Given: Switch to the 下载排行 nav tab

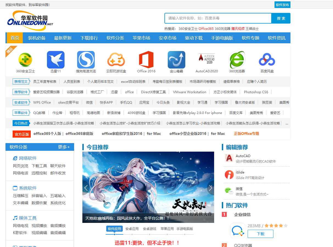Looking at the screenshot, I should [89, 38].
